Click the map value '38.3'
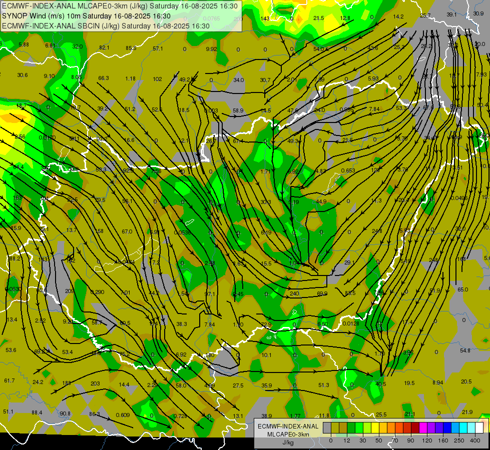 (181, 324)
